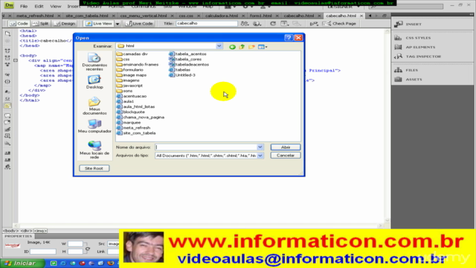This screenshot has width=476, height=268.
Task: Switch to Design view
Action: pos(65,23)
